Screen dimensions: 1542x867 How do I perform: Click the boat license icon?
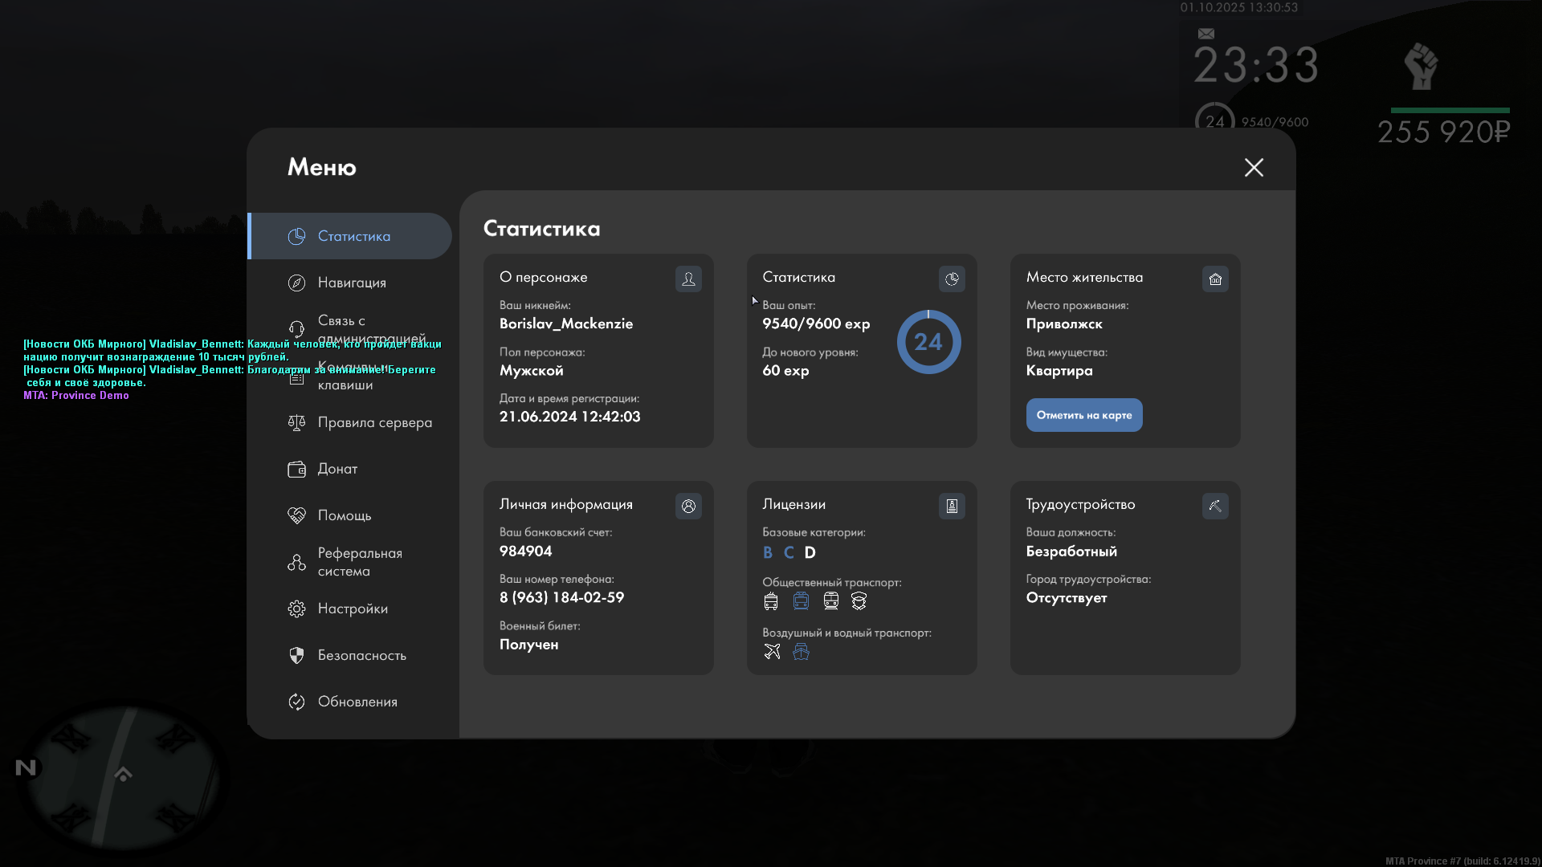[801, 652]
